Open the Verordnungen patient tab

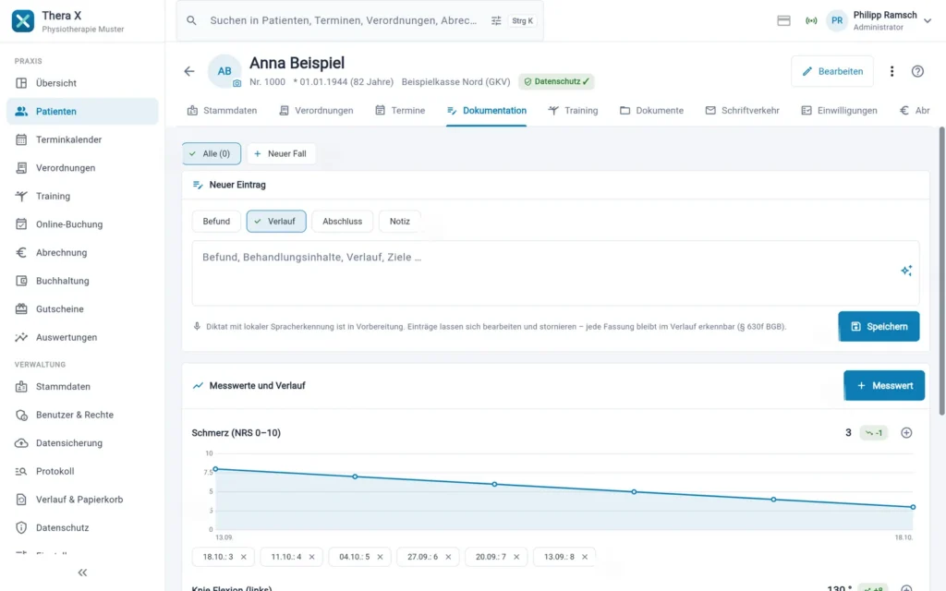(316, 111)
